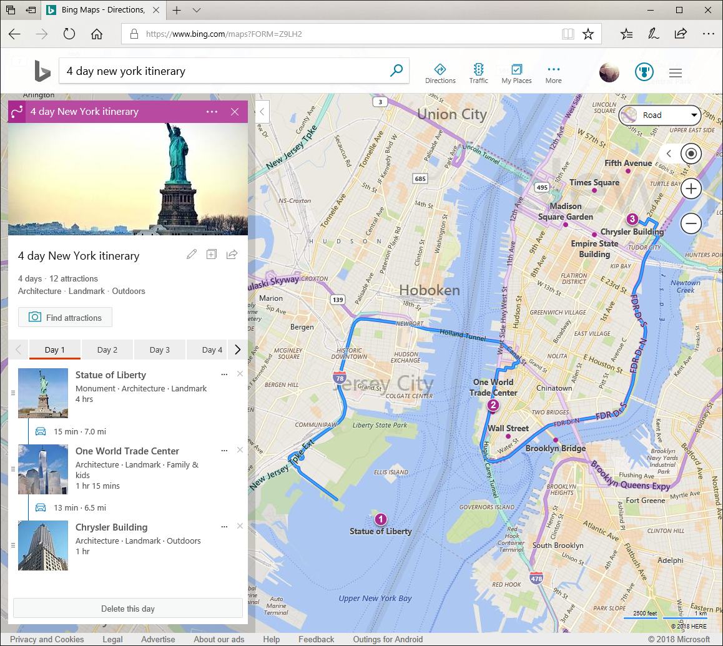Click map pin 1 Statue of Liberty
The image size is (723, 646).
(380, 519)
